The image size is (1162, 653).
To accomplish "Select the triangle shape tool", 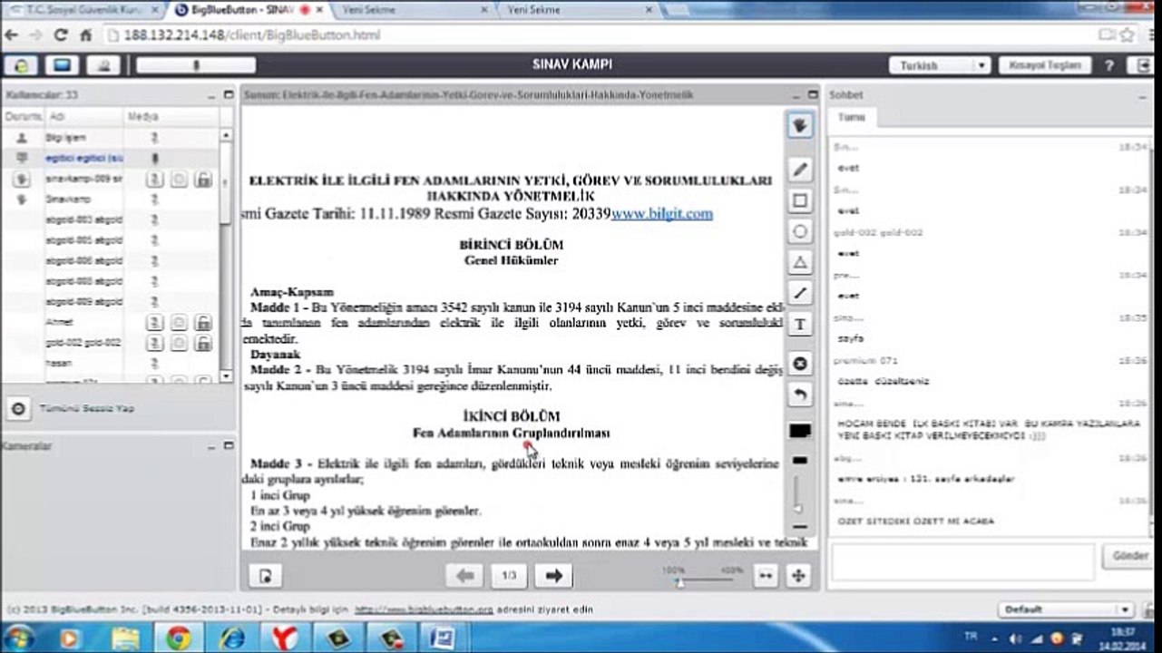I will click(x=800, y=262).
